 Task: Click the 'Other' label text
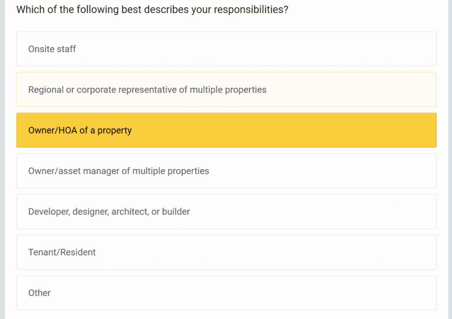click(x=39, y=293)
